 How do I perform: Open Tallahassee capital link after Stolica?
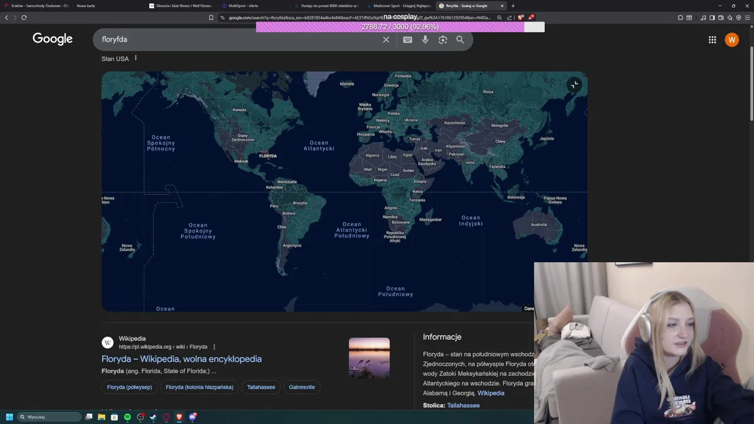click(x=464, y=405)
